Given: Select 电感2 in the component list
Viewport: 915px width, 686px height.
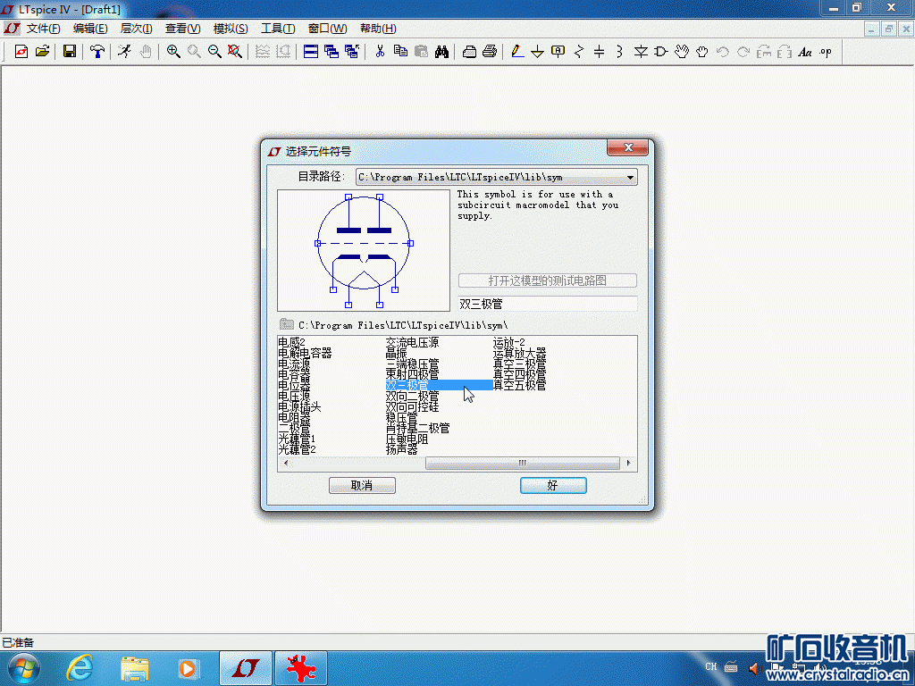Looking at the screenshot, I should point(292,342).
